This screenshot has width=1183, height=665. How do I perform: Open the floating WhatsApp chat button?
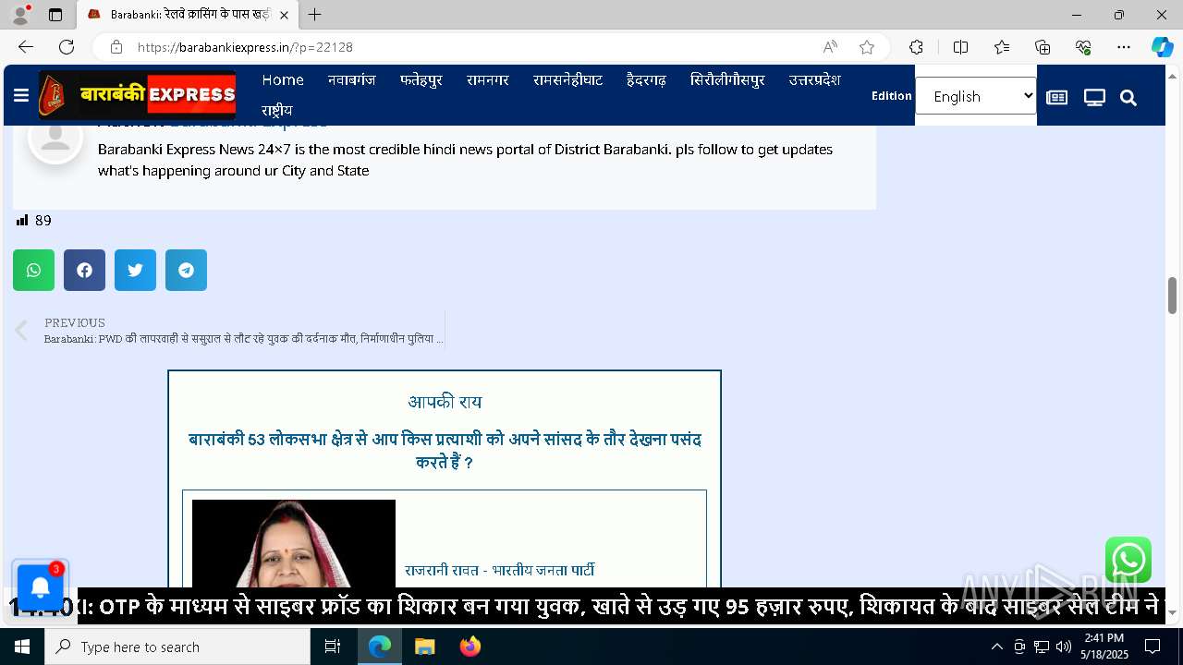1128,560
